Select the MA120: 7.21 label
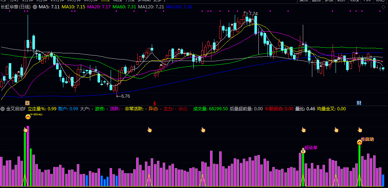The image size is (388, 188). click(x=151, y=7)
